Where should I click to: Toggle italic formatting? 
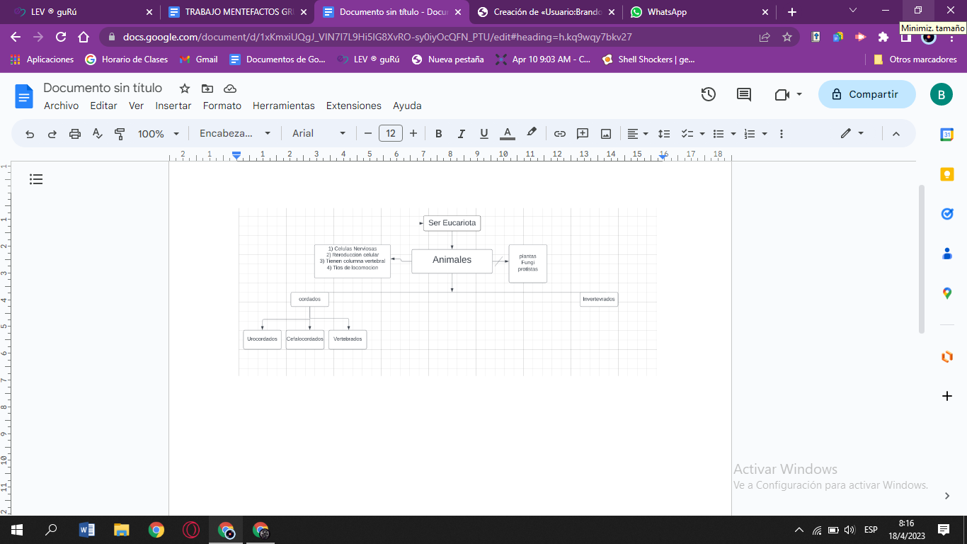pos(462,134)
